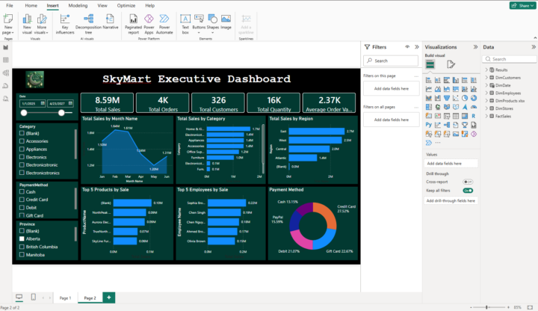The image size is (538, 311).
Task: Open Report view in left sidebar
Action: (5, 47)
